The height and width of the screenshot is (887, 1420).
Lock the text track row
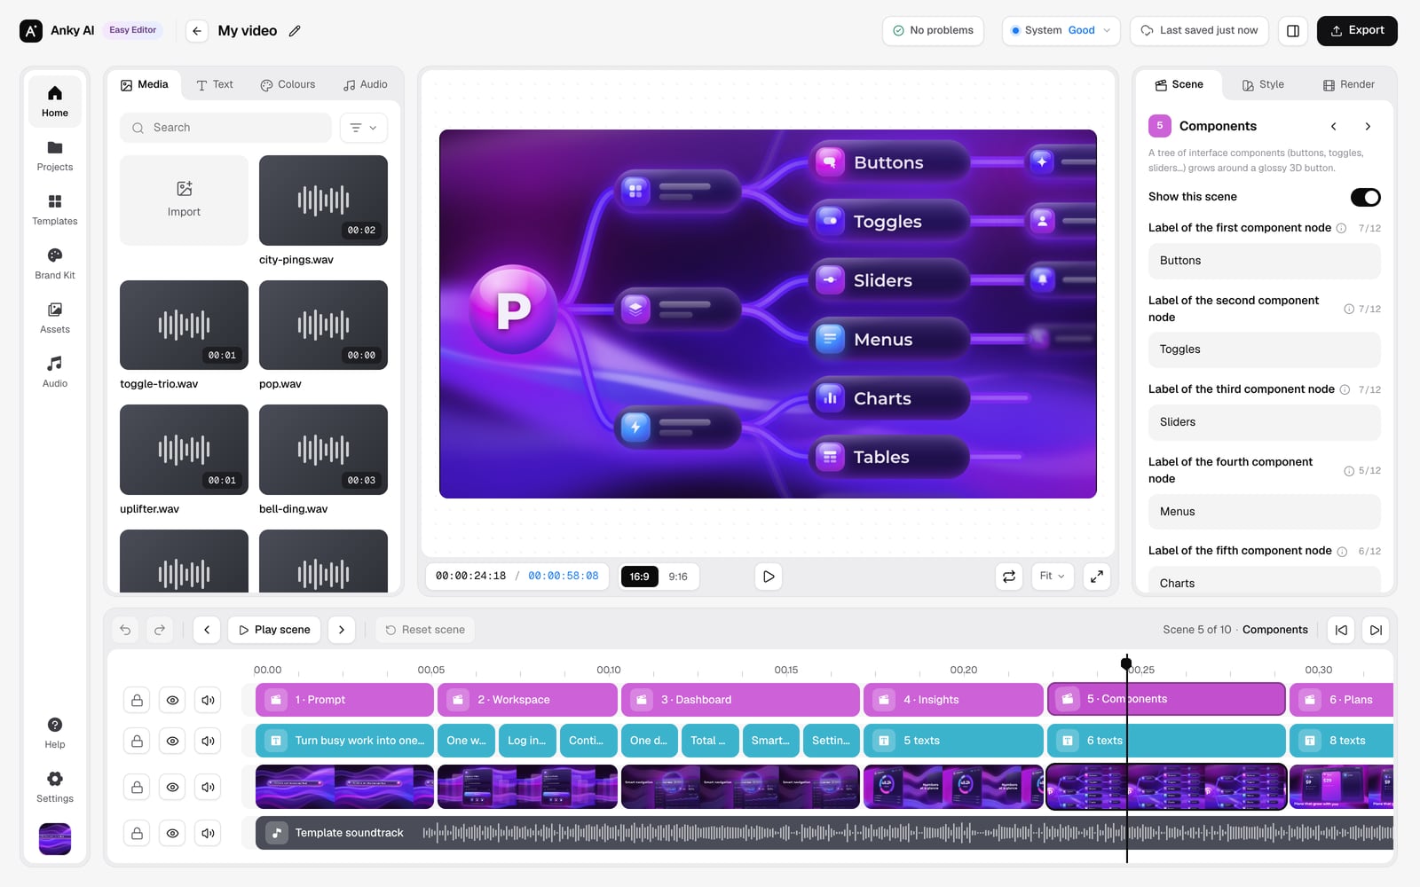click(x=137, y=741)
